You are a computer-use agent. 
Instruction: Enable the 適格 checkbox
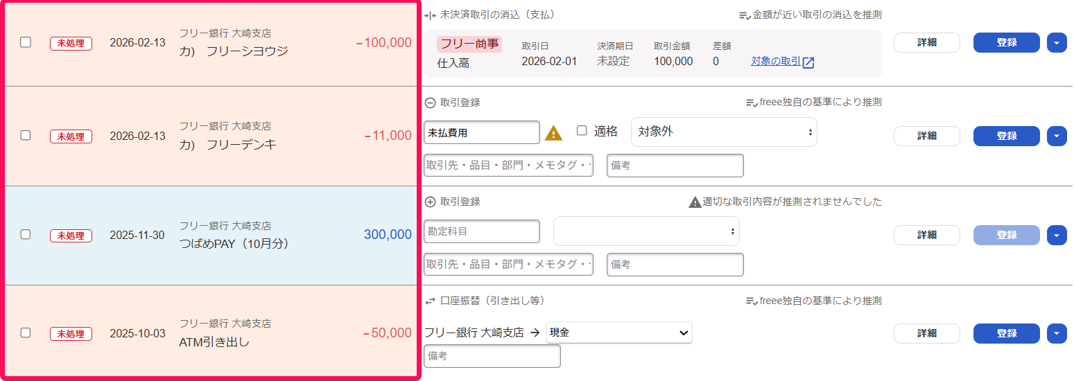[x=582, y=130]
